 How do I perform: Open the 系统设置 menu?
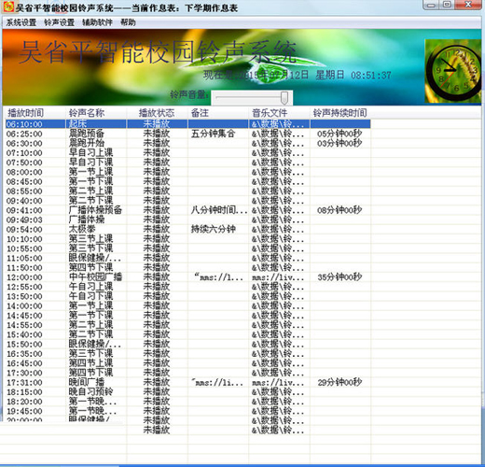(21, 22)
